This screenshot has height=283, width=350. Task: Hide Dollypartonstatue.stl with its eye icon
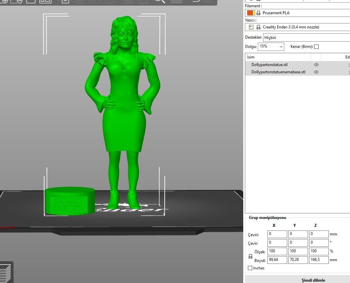pos(316,65)
